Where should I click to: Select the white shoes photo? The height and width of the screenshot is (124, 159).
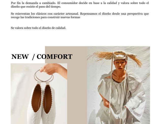pos(39,94)
